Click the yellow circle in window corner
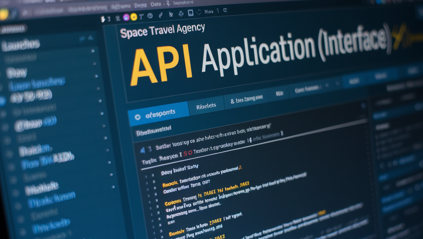The width and height of the screenshot is (423, 239). click(4, 14)
